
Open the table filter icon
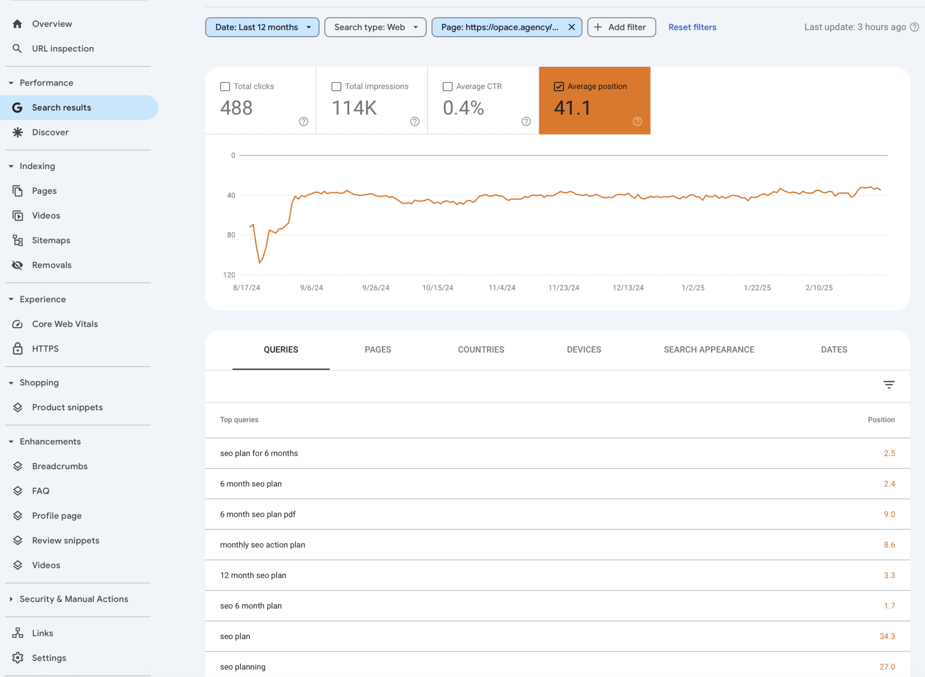click(x=888, y=384)
